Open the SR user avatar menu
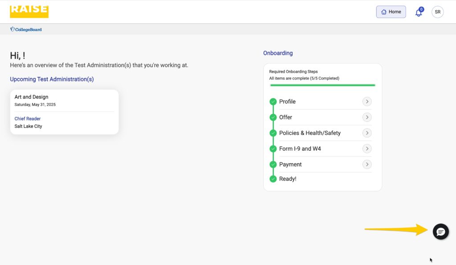This screenshot has height=265, width=456. click(437, 12)
